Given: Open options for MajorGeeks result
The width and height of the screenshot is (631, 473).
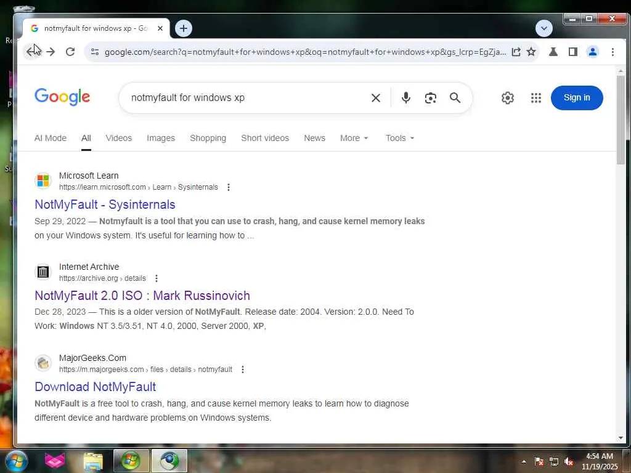Looking at the screenshot, I should coord(243,370).
